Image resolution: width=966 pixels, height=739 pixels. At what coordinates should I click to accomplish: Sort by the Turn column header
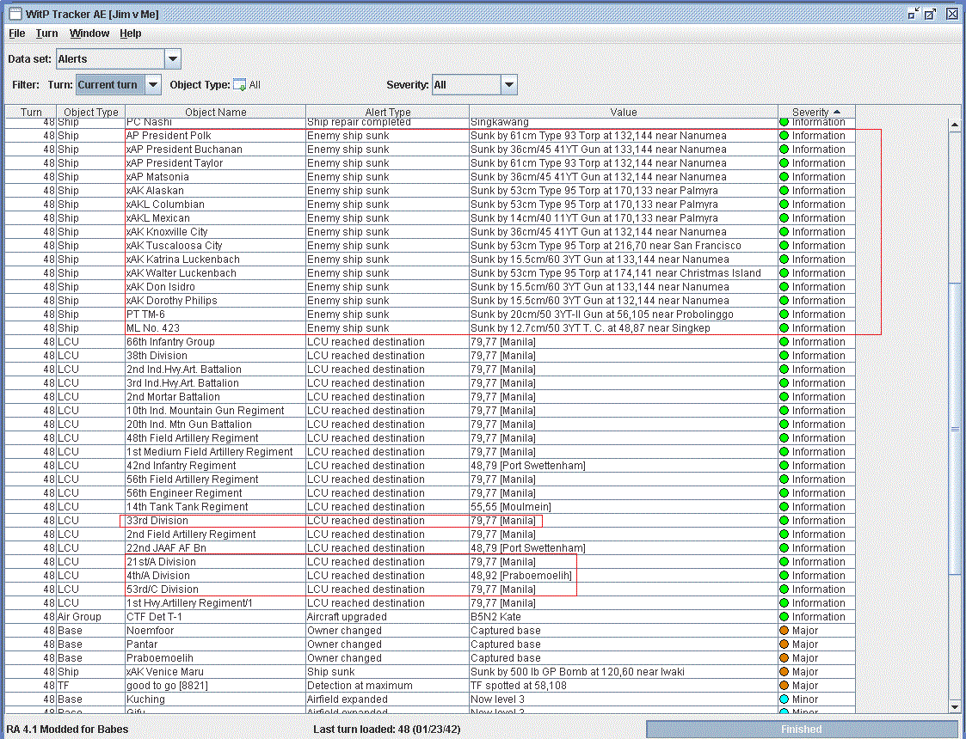pyautogui.click(x=31, y=112)
